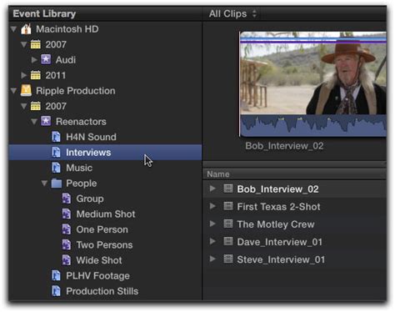395x312 pixels.
Task: Select the Music collection label
Action: click(x=79, y=168)
